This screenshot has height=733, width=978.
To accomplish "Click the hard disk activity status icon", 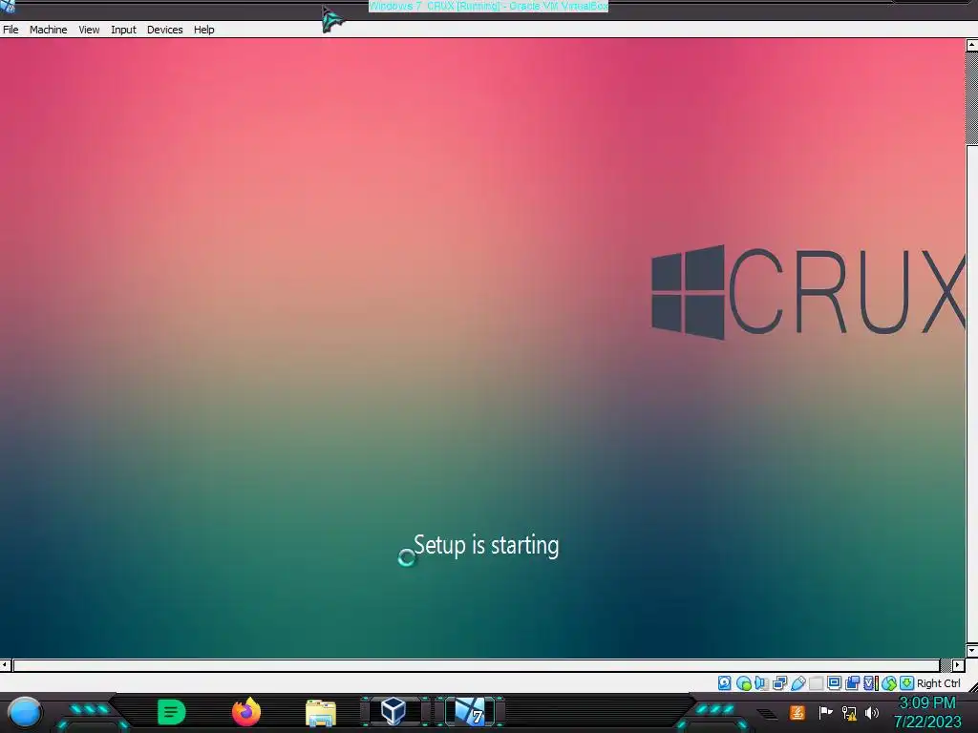I will [x=724, y=683].
